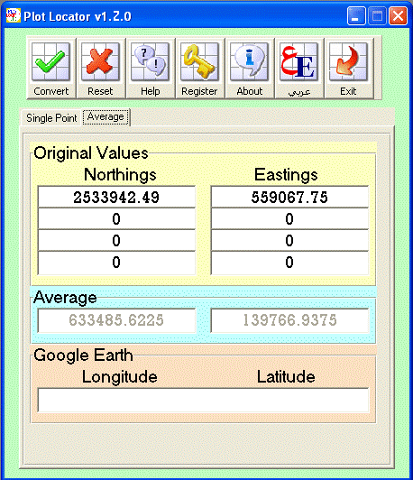Switch language with the Arabic/English icon
The image size is (413, 480).
tap(298, 62)
